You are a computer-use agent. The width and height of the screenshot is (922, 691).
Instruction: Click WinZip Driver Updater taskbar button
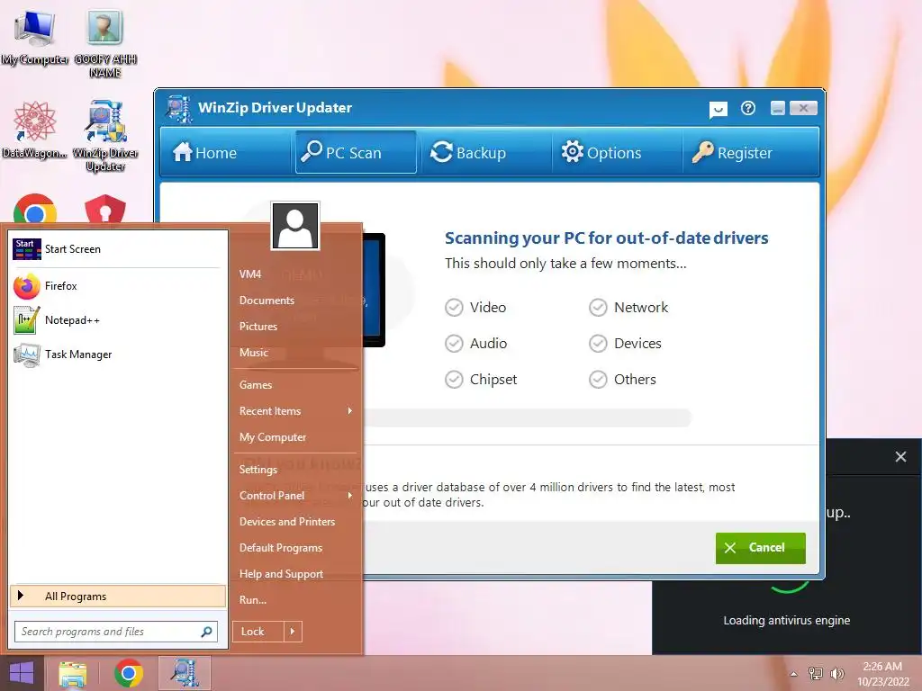pos(185,673)
